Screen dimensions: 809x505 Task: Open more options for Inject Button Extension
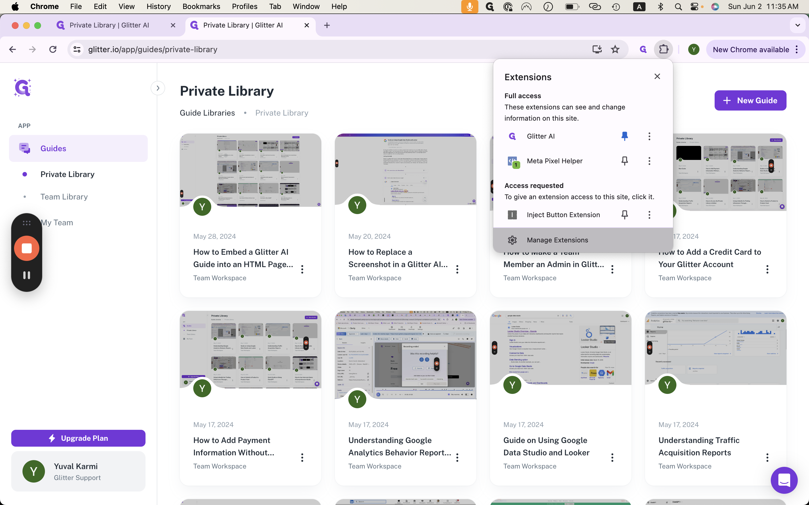click(x=649, y=215)
